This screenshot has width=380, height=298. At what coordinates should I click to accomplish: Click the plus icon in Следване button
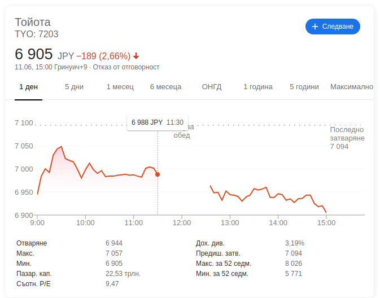(315, 27)
